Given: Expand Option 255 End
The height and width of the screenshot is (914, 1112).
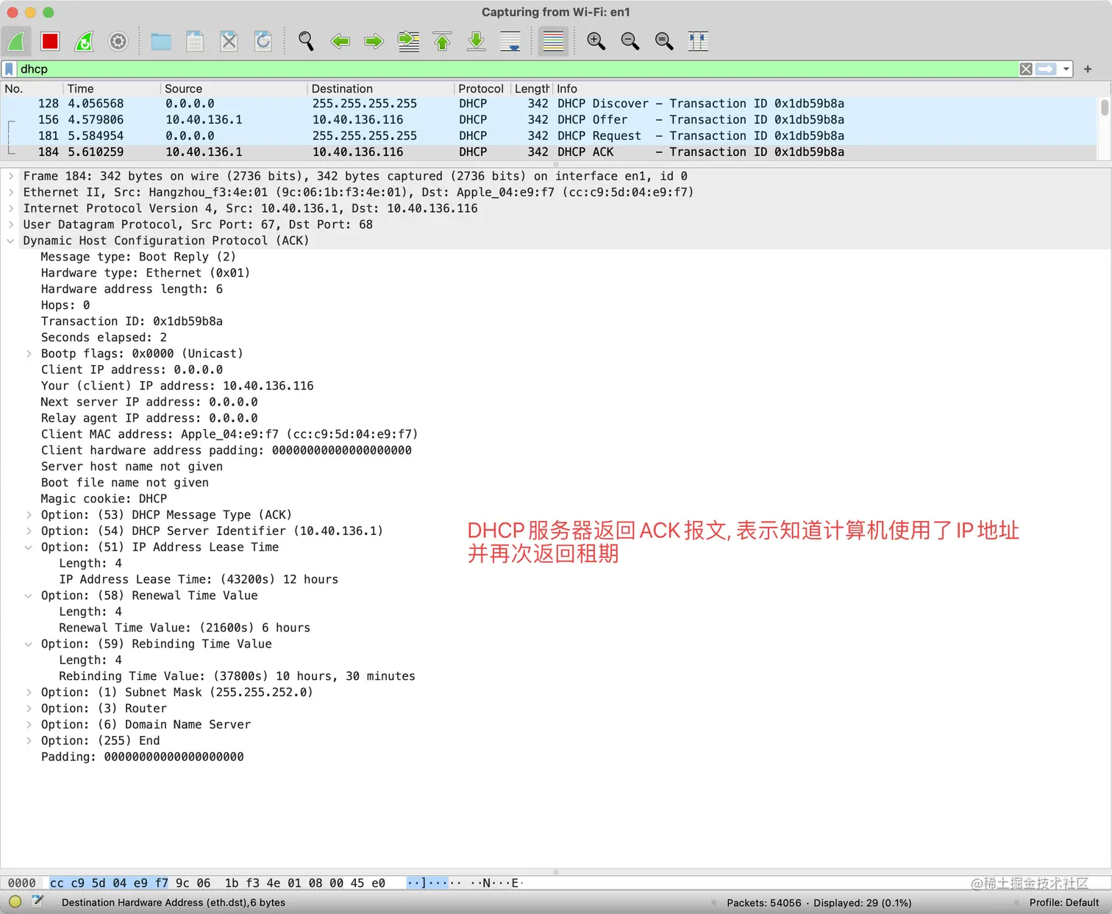Looking at the screenshot, I should (29, 741).
